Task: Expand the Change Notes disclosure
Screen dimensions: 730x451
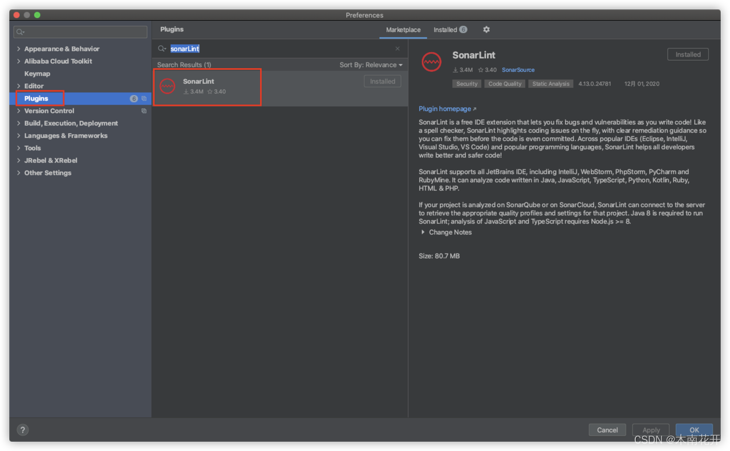Action: pyautogui.click(x=423, y=233)
